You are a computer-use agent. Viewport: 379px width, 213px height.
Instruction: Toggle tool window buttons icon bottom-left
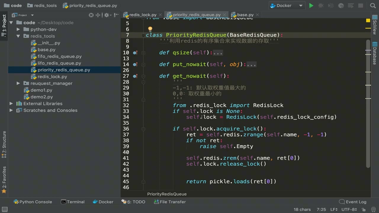click(x=4, y=209)
